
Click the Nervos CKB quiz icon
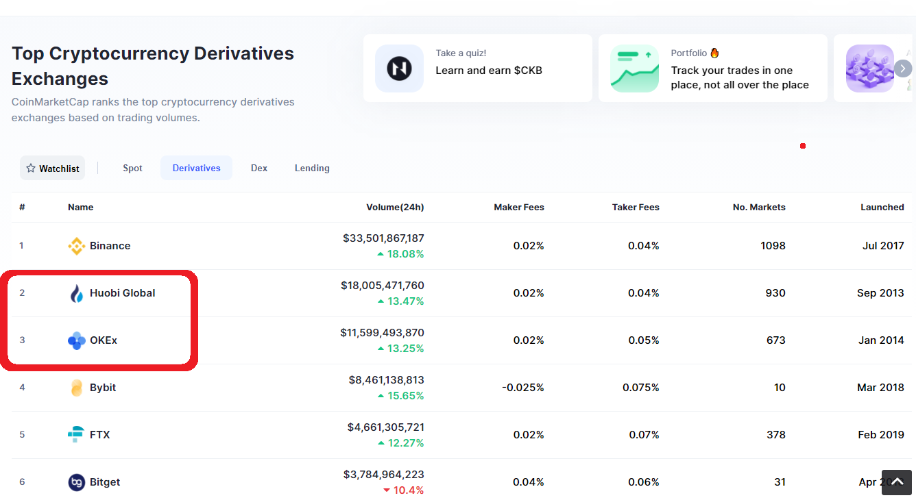click(x=399, y=68)
